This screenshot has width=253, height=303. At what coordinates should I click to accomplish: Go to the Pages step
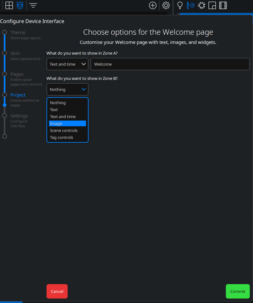click(x=4, y=74)
